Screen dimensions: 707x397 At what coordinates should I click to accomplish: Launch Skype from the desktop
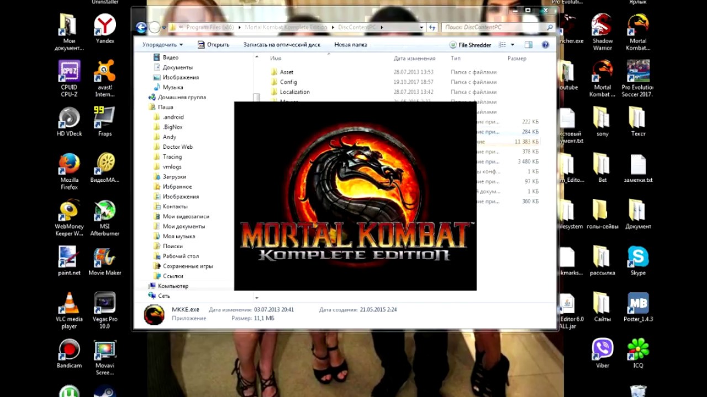(x=638, y=261)
